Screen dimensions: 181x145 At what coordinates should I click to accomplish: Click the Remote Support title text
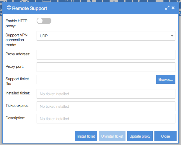(x=30, y=9)
